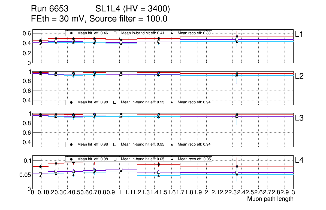Click the filled circle marker in L3 legend
The image size is (326, 210).
point(71,144)
